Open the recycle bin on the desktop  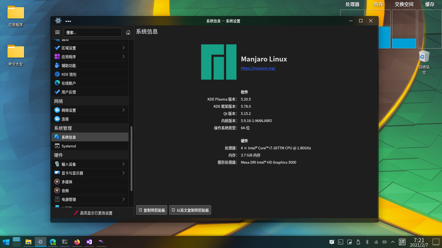coord(424,57)
